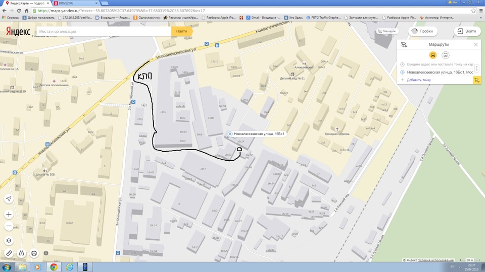
Task: Bookmark this page with the star icon
Action: [x=473, y=11]
